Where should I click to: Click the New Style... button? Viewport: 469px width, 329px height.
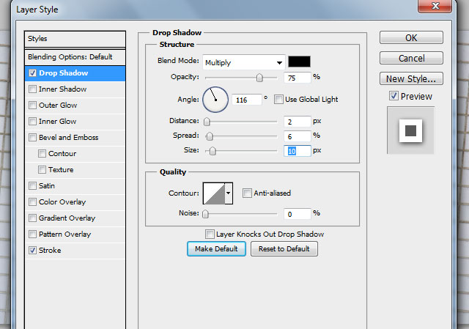pos(411,78)
